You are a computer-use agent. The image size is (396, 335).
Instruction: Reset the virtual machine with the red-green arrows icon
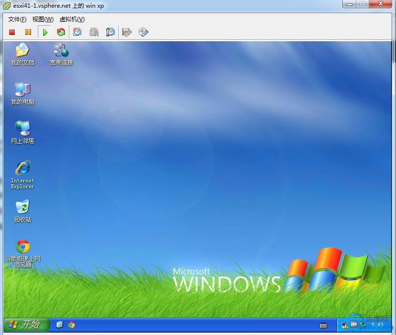[x=61, y=32]
